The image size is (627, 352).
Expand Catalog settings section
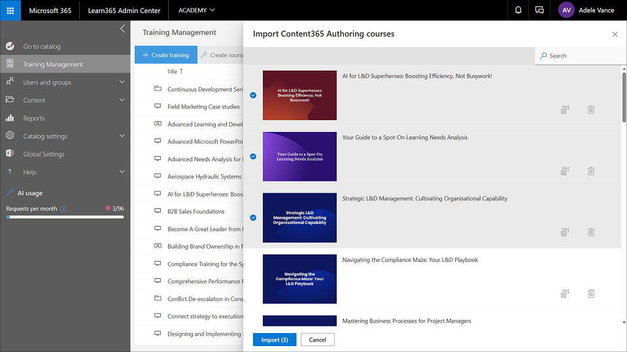[122, 136]
